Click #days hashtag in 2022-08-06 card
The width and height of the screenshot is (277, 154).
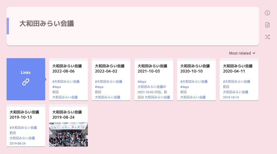point(57,87)
